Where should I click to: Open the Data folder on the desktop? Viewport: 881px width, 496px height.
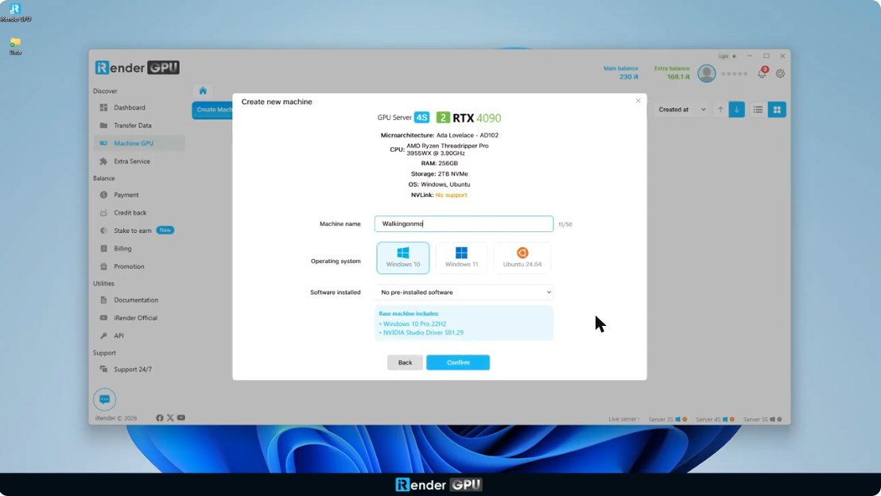tap(15, 46)
